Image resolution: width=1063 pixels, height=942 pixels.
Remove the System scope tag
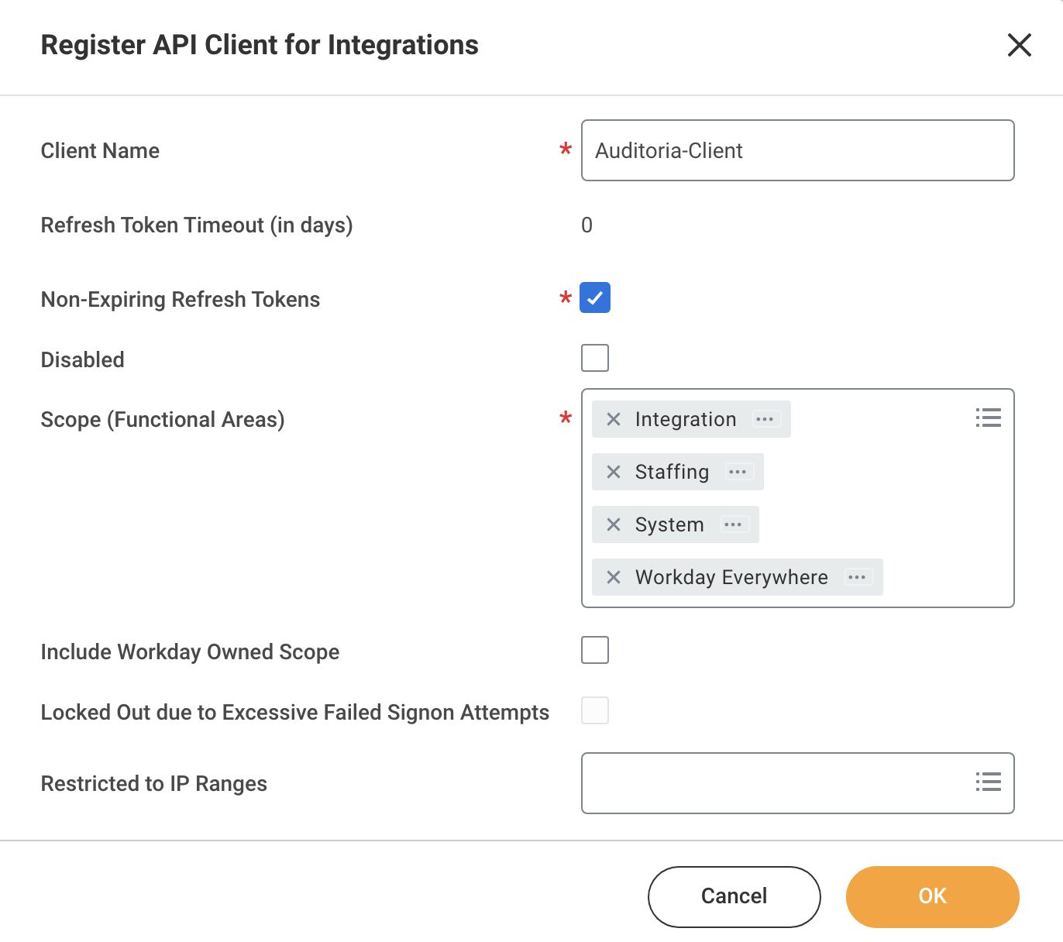click(613, 524)
